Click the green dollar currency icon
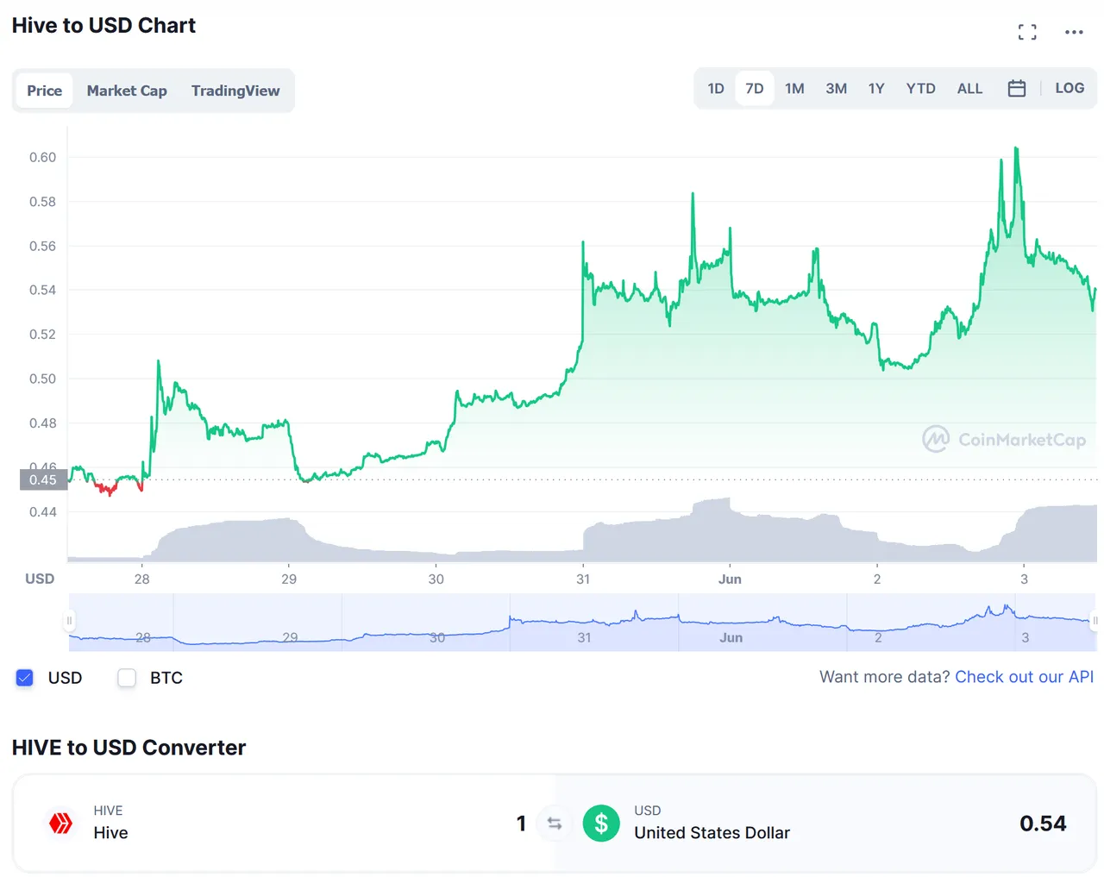Image resolution: width=1104 pixels, height=877 pixels. [x=601, y=823]
